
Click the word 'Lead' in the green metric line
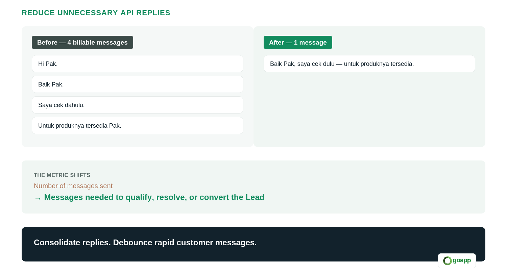pyautogui.click(x=255, y=197)
